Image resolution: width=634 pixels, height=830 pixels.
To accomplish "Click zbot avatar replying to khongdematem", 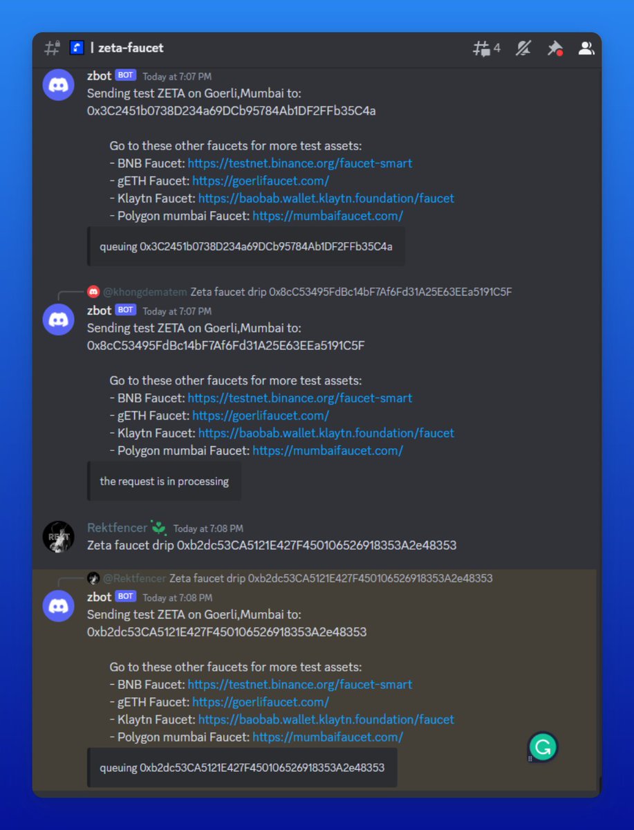I will pyautogui.click(x=59, y=320).
